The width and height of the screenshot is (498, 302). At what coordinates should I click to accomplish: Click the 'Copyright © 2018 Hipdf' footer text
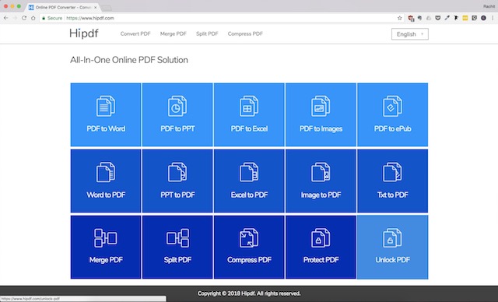[x=249, y=293]
